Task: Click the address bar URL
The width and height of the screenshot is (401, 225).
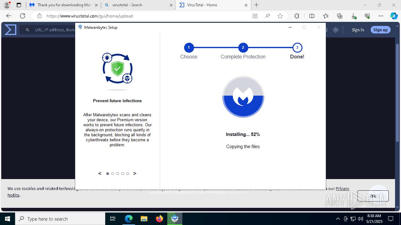Action: [90, 16]
